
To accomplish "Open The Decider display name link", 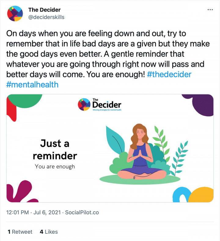I will click(x=44, y=10).
